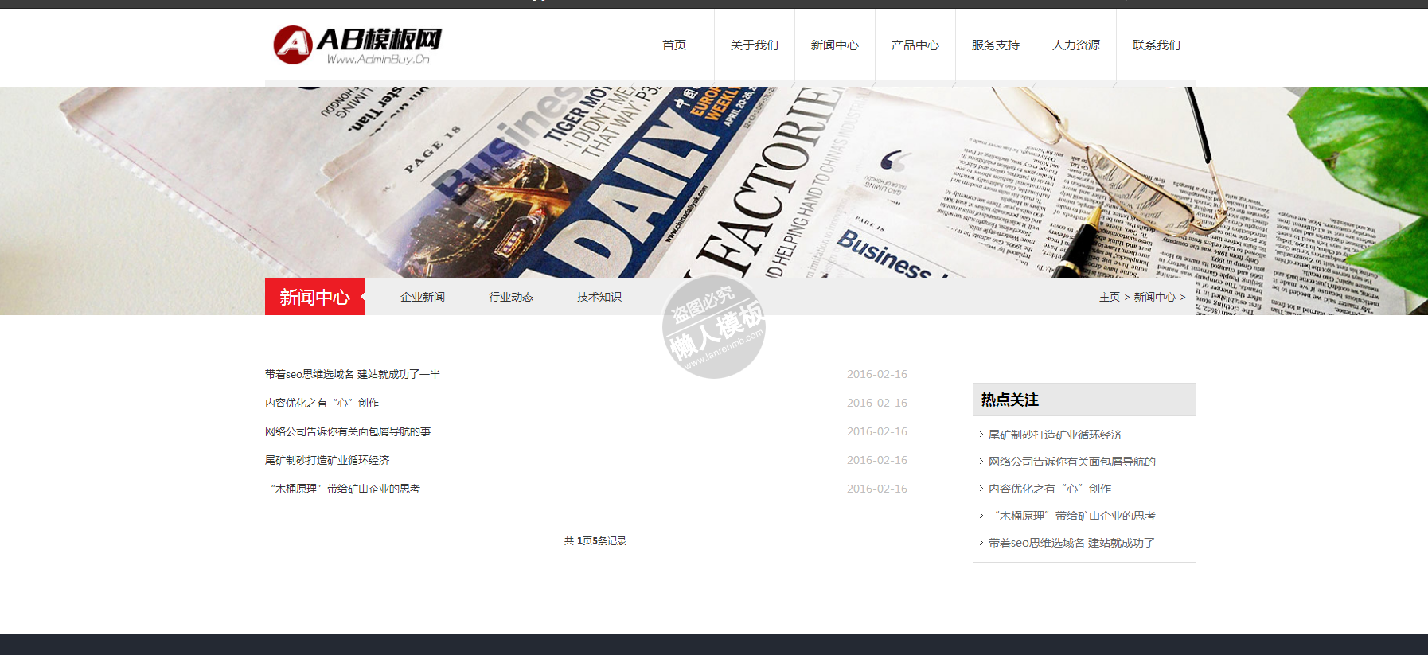The width and height of the screenshot is (1428, 655).
Task: Open the 服务支持 menu item
Action: pyautogui.click(x=996, y=45)
